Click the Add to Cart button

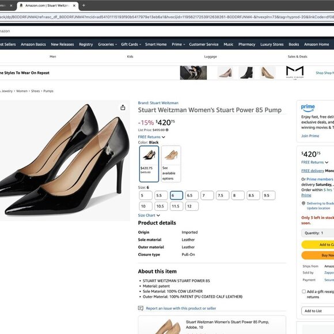pyautogui.click(x=318, y=245)
